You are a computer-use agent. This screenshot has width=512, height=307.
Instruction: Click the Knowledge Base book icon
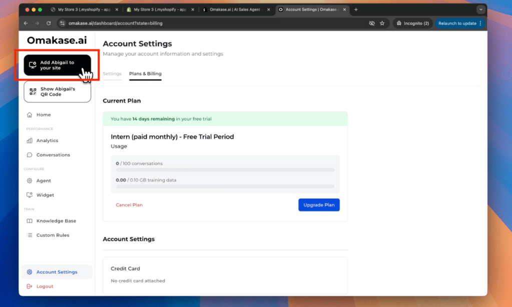point(30,221)
